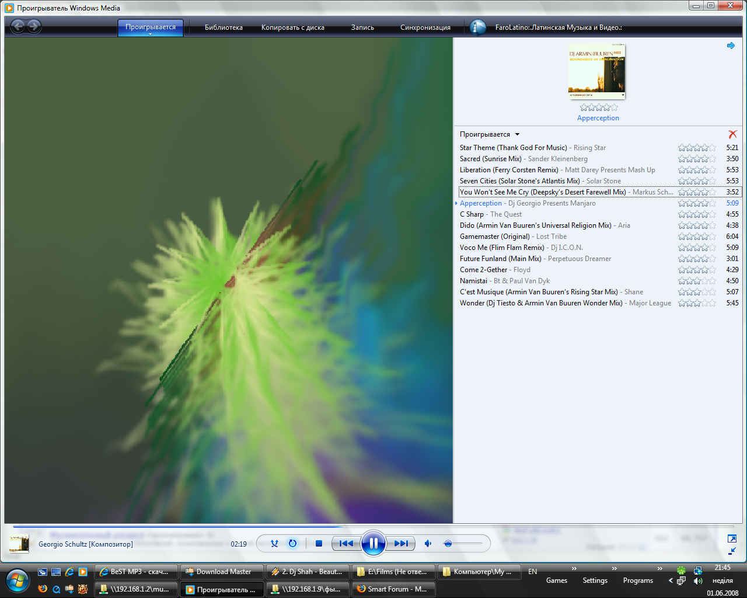747x598 pixels.
Task: Select Seven Cities track
Action: pyautogui.click(x=599, y=181)
